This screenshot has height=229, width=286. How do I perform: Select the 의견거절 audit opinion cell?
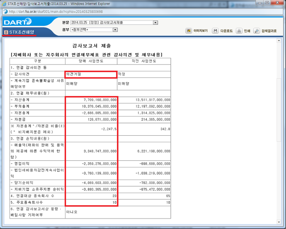(x=91, y=74)
